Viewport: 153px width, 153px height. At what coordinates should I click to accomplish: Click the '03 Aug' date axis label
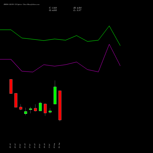(54, 146)
